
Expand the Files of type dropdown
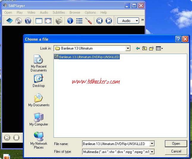[152, 152]
